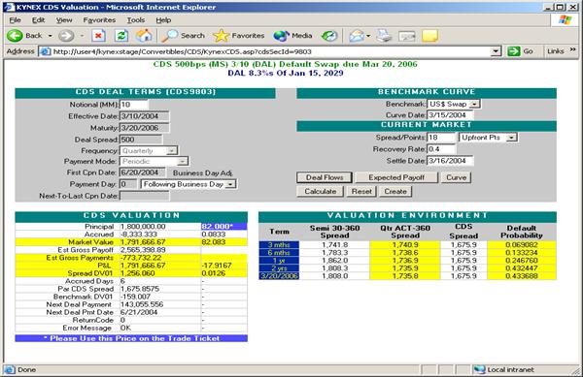Click the 2 yrs term cell
The width and height of the screenshot is (583, 377).
click(x=279, y=268)
